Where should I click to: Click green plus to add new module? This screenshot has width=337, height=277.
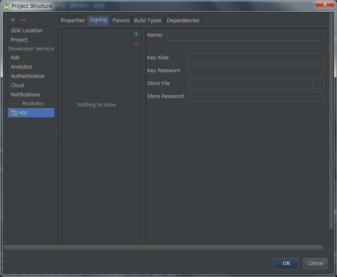[13, 20]
